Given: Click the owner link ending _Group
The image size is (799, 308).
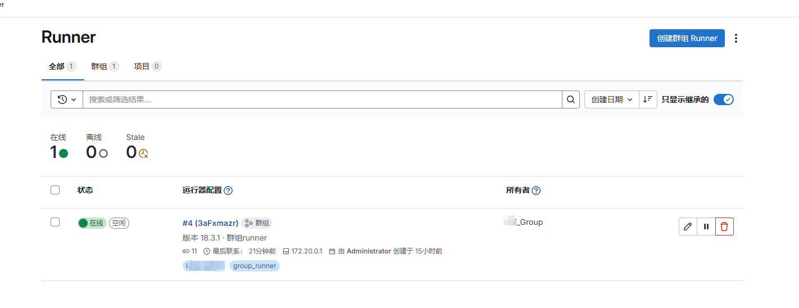Looking at the screenshot, I should (524, 222).
